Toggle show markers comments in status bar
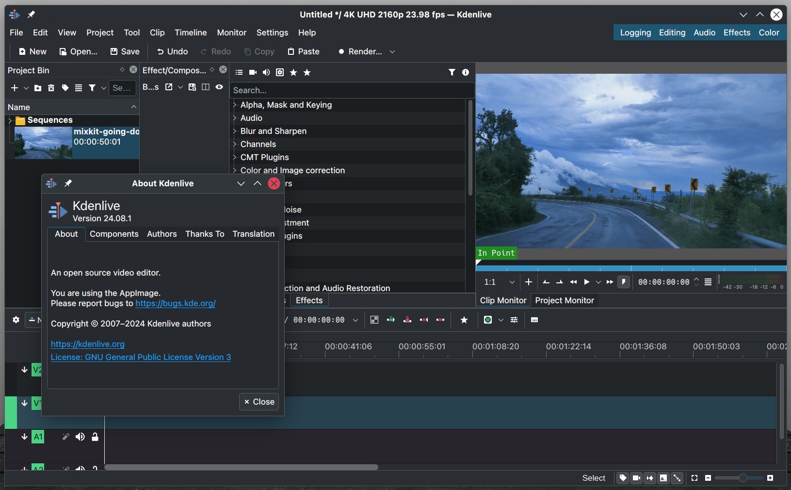Viewport: 791px width, 490px height. [x=663, y=478]
